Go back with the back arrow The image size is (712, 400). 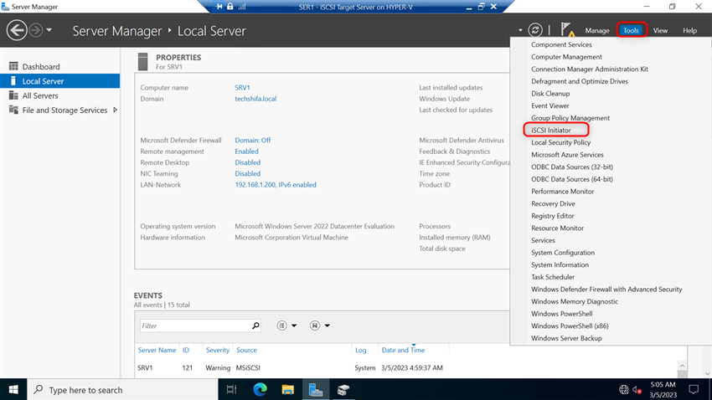[17, 31]
